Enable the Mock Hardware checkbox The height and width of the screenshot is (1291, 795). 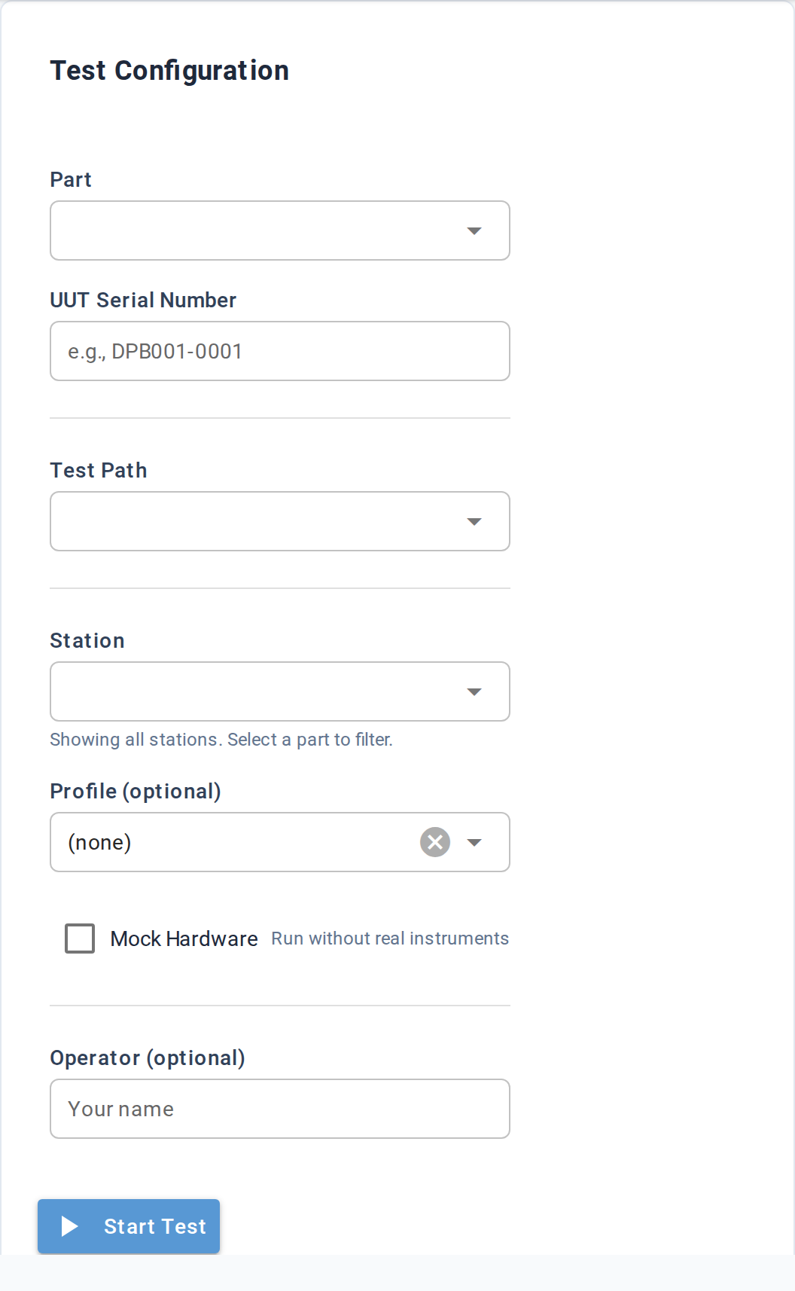[x=80, y=938]
